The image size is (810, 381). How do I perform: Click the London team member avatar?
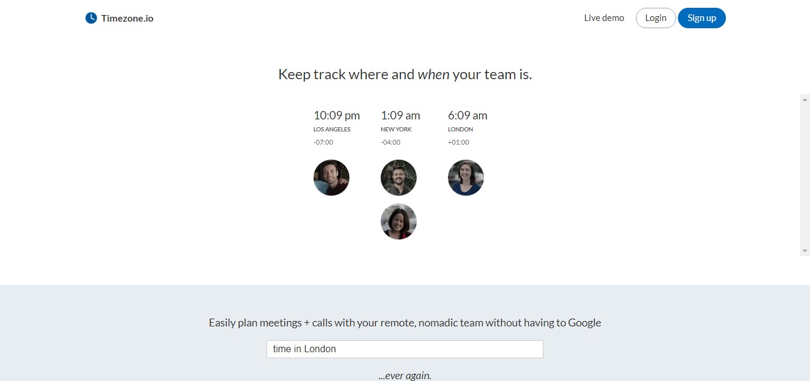(466, 178)
